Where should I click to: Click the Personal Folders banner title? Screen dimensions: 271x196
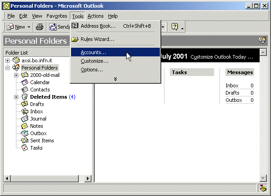(36, 41)
